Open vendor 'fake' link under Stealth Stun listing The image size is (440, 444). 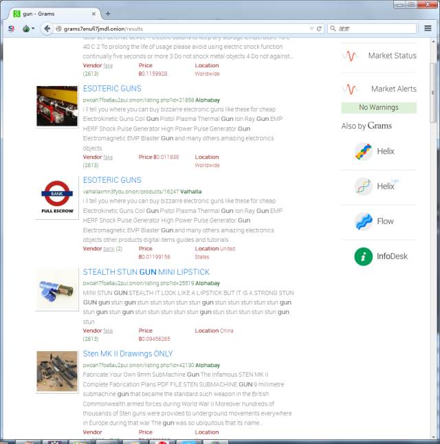pyautogui.click(x=108, y=331)
